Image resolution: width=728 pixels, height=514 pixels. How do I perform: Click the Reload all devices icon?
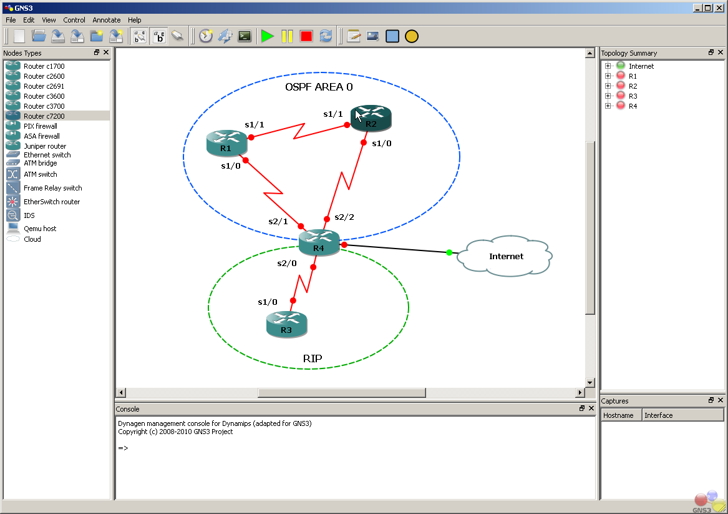pyautogui.click(x=326, y=36)
